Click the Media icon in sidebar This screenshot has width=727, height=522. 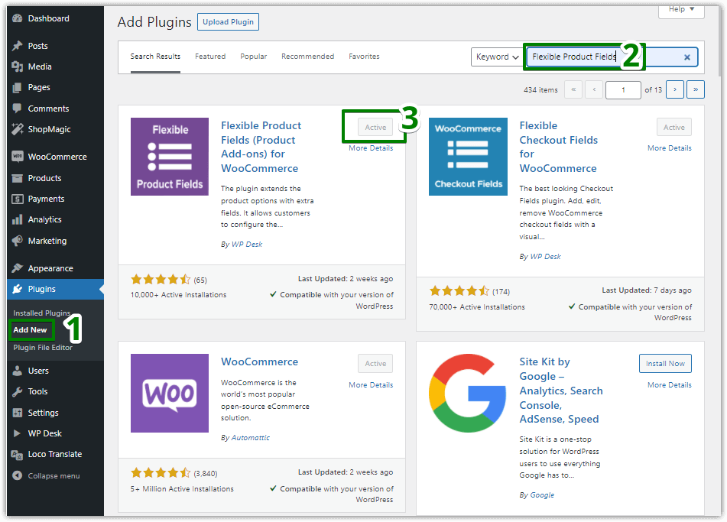[17, 66]
